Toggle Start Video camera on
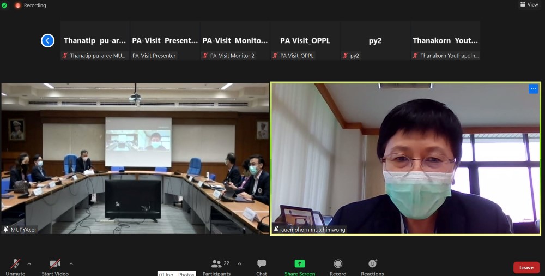Viewport: 545px width, 276px height. point(55,265)
